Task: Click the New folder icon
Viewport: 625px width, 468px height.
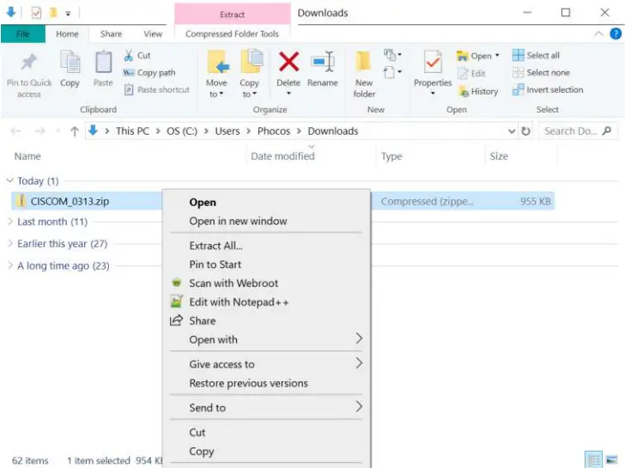Action: coord(363,62)
